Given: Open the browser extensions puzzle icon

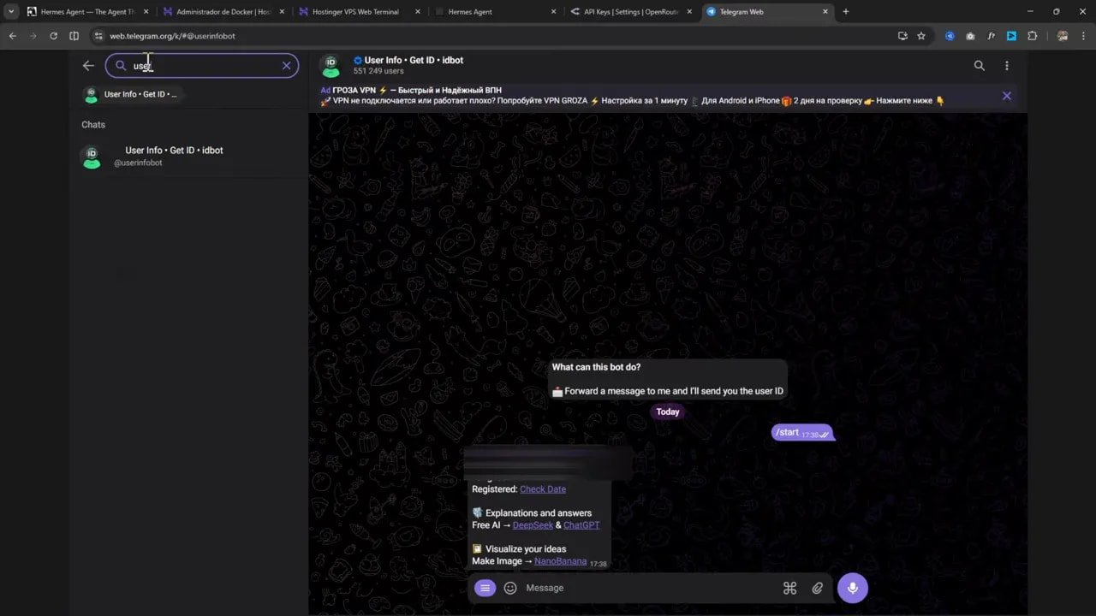Looking at the screenshot, I should 1032,36.
